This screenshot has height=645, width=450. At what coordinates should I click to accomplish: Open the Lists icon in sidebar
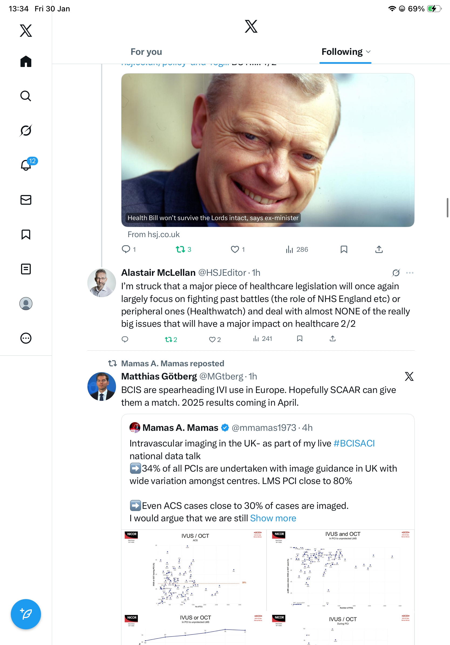tap(26, 269)
